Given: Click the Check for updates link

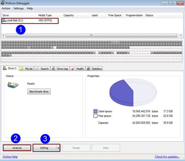Looking at the screenshot, I should tap(167, 157).
